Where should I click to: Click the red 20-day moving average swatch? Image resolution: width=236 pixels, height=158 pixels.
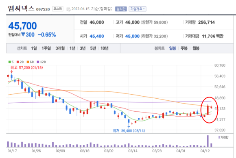[18, 62]
